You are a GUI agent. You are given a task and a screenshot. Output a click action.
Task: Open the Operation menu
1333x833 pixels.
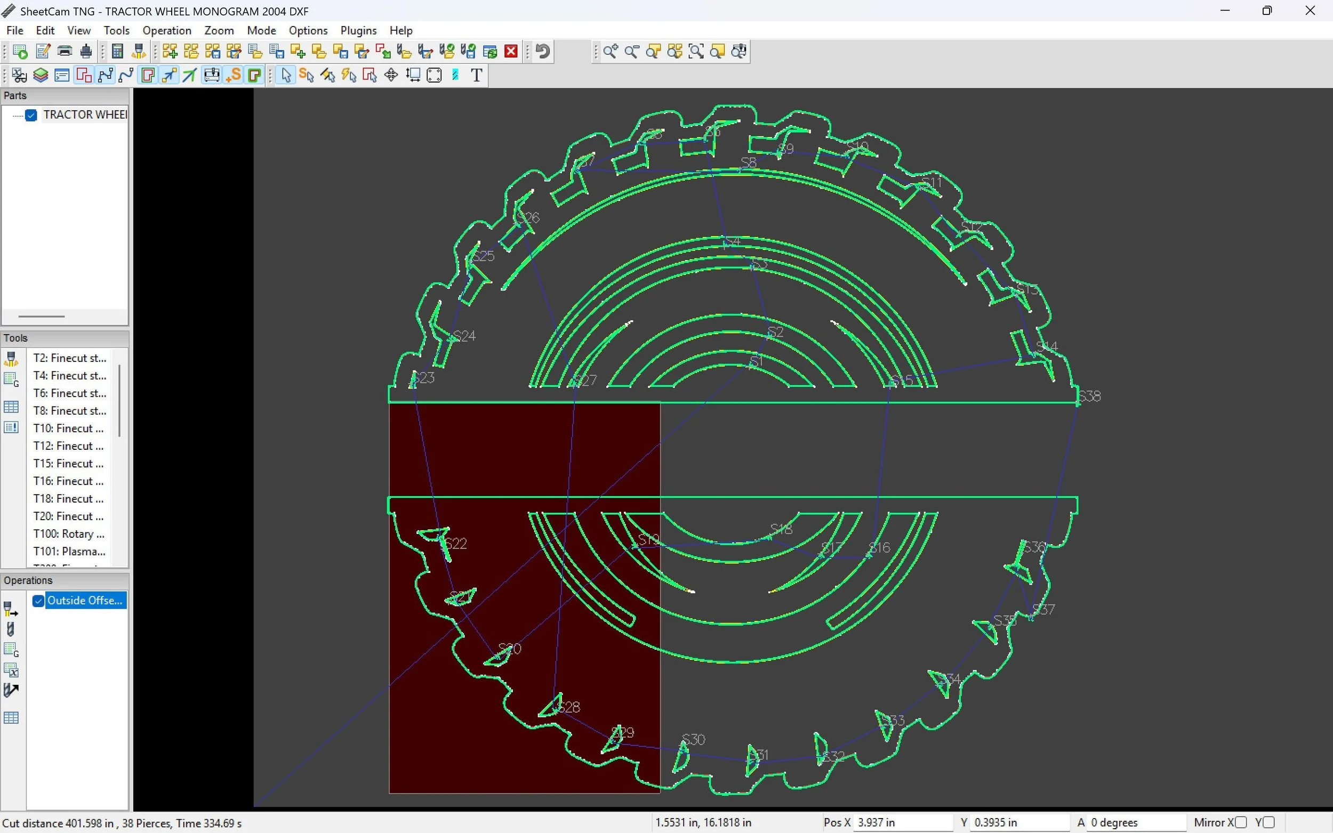click(166, 30)
